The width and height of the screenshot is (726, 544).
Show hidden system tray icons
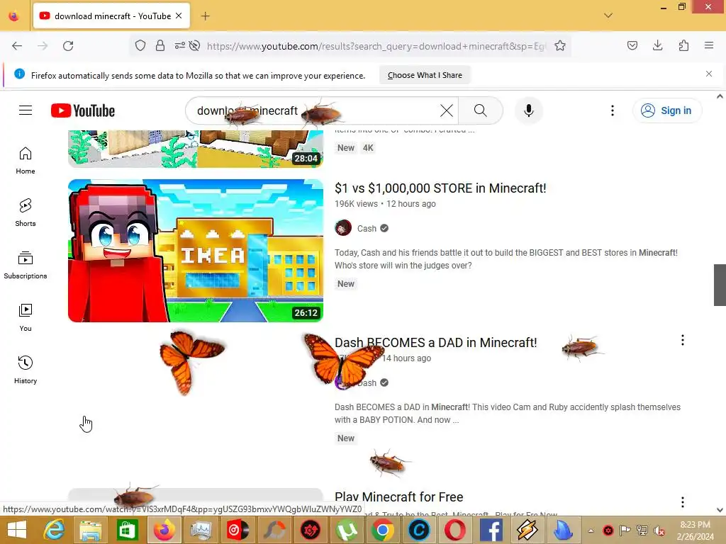click(x=591, y=531)
